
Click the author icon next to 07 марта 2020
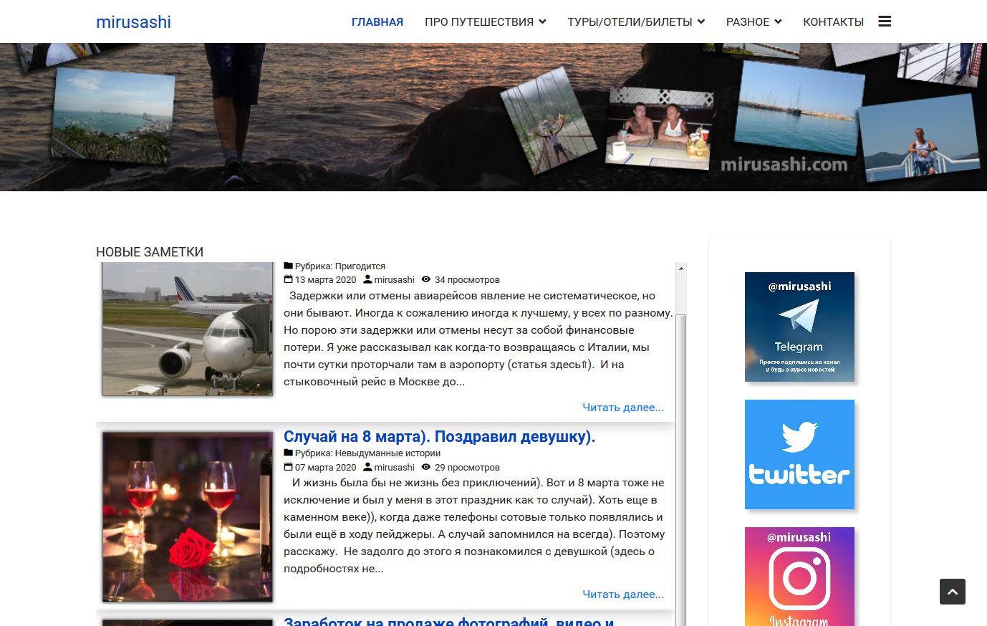[367, 467]
